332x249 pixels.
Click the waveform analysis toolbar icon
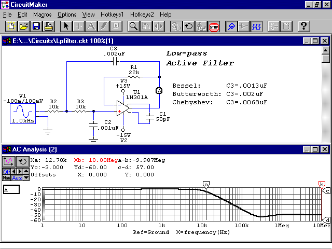[x=256, y=25]
